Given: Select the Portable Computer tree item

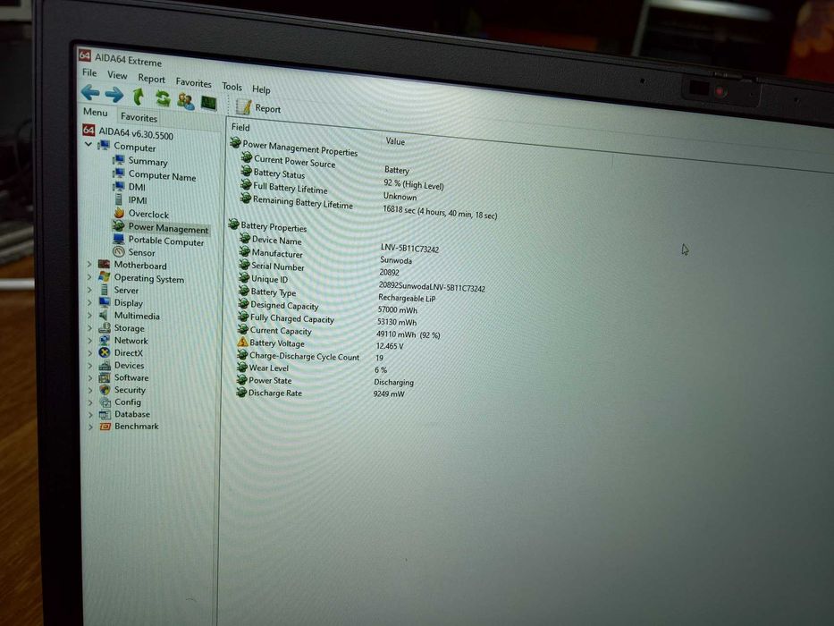Looking at the screenshot, I should point(158,241).
